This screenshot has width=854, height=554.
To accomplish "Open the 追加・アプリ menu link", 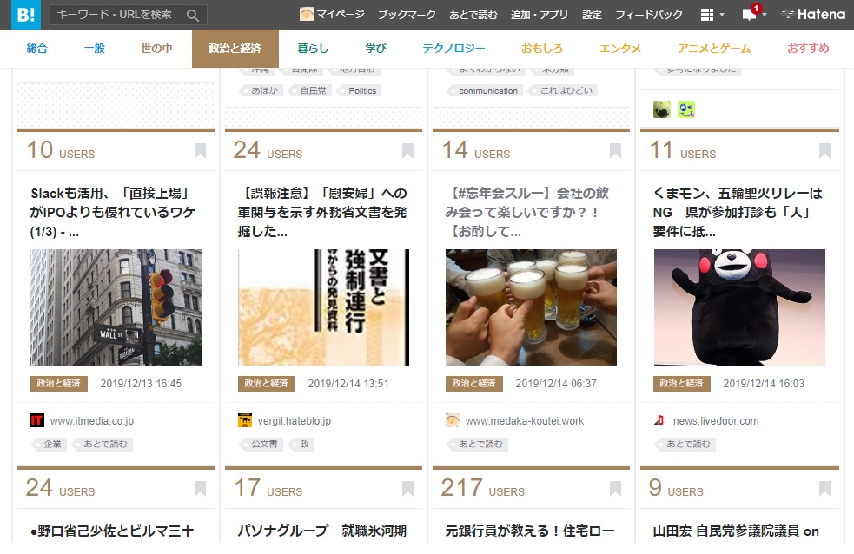I will click(x=540, y=15).
